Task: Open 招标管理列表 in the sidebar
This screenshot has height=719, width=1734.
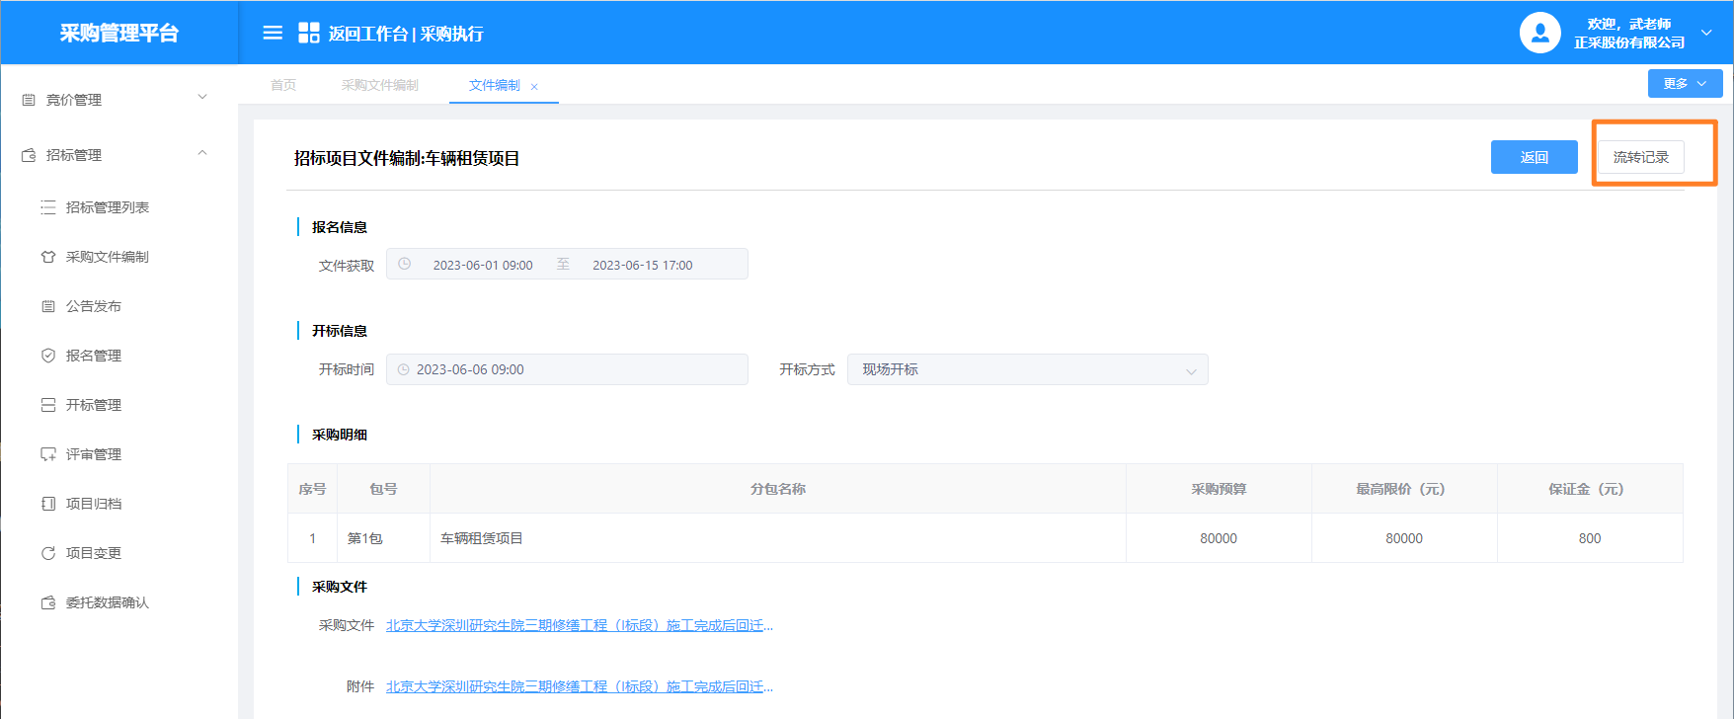Action: (x=107, y=207)
